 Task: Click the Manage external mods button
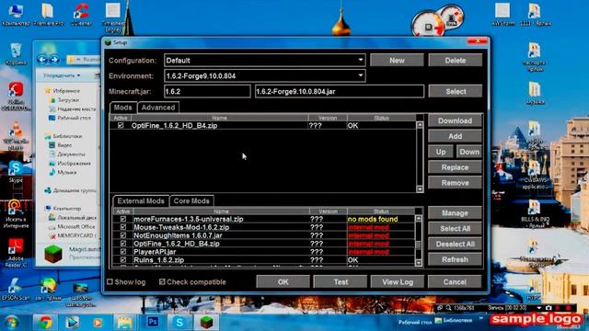click(455, 212)
